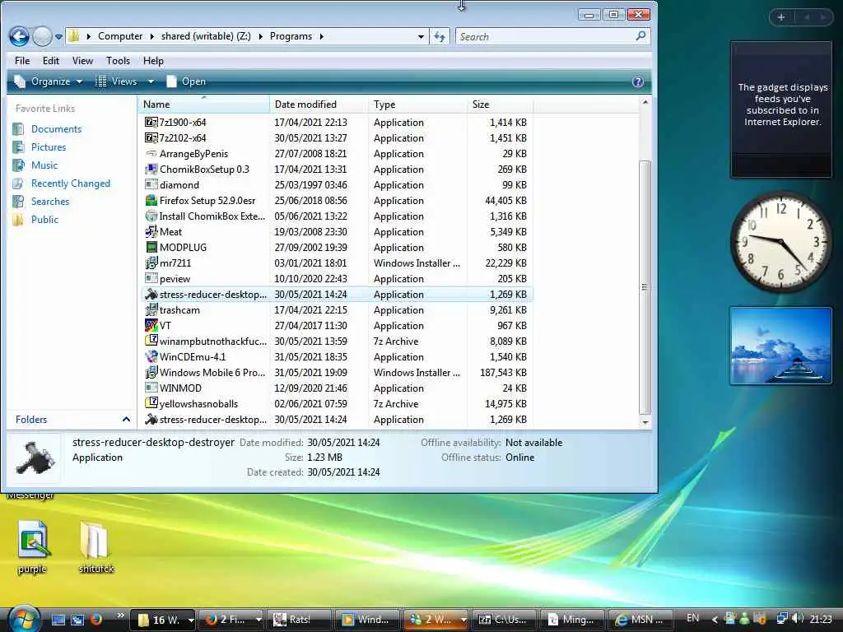Open the Start menu orb

coord(23,620)
